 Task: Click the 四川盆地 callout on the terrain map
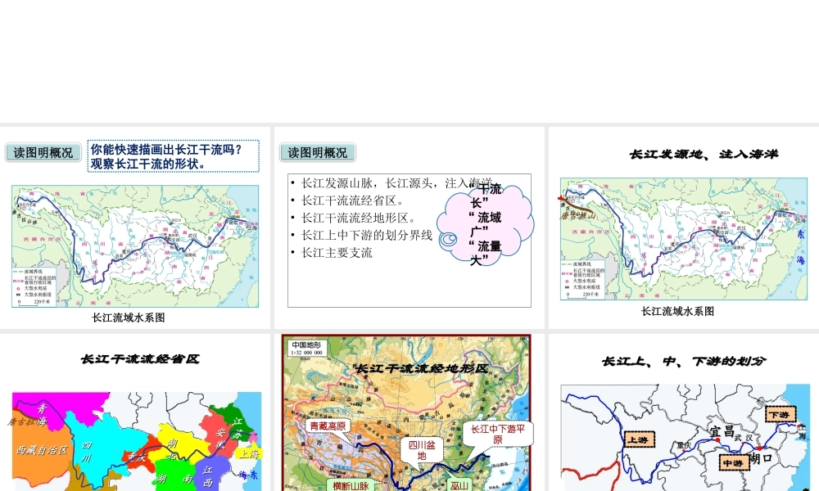pos(422,450)
